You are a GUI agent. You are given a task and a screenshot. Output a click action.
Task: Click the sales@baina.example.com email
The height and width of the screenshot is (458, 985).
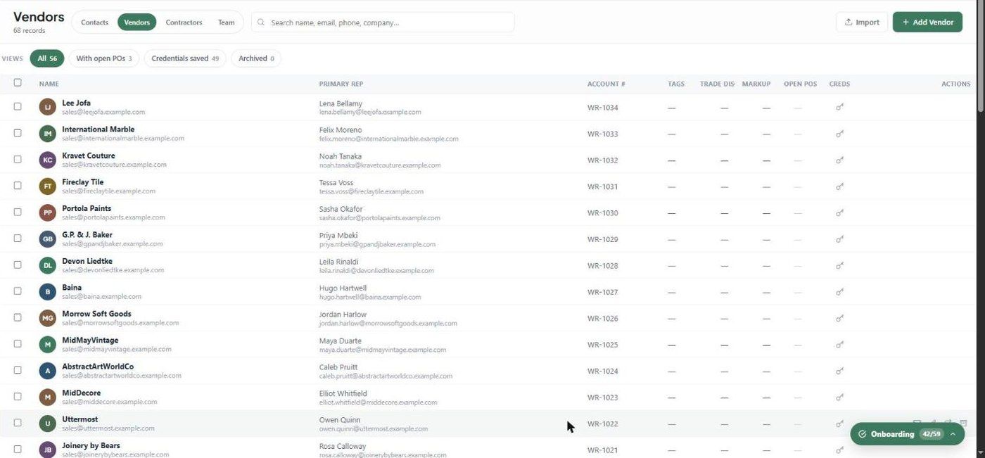(x=101, y=297)
